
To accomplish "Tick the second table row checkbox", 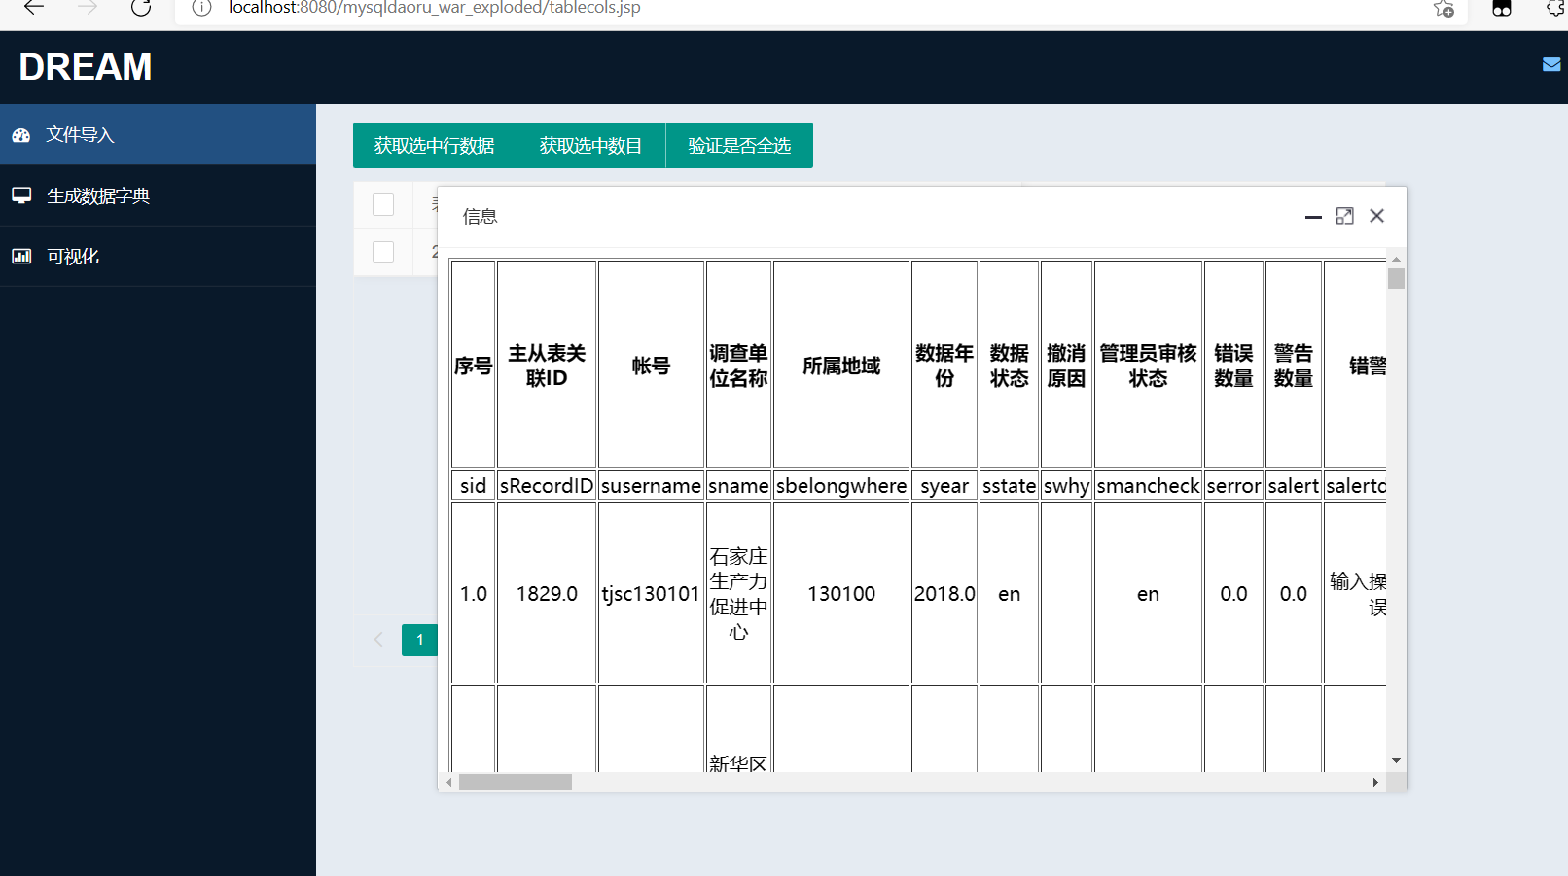I will (383, 252).
